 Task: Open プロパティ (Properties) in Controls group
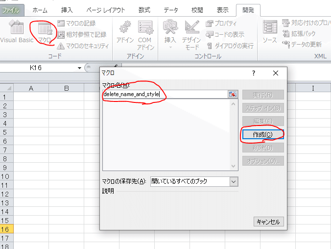[x=221, y=23]
